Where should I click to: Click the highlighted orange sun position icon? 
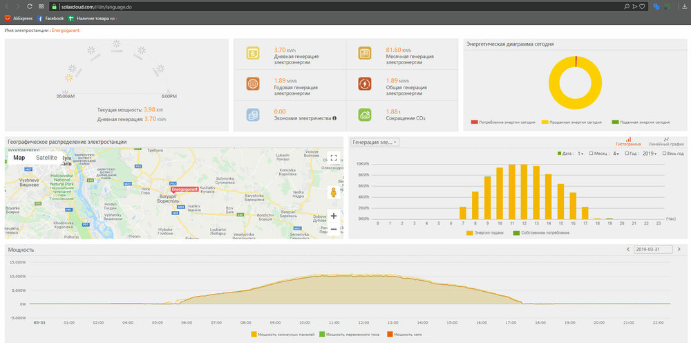tap(68, 77)
